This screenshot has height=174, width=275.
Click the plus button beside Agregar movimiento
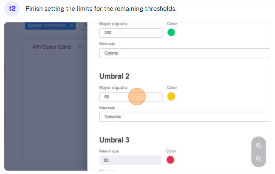pos(85,25)
